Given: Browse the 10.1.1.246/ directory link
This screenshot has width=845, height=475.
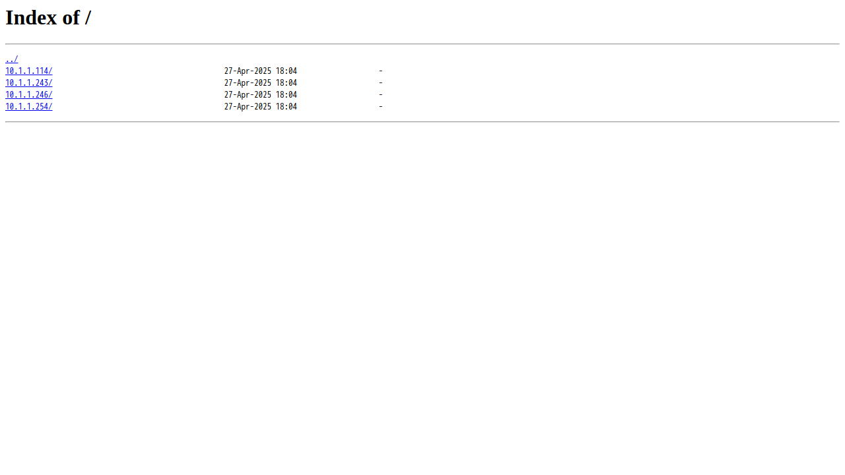Looking at the screenshot, I should tap(29, 95).
